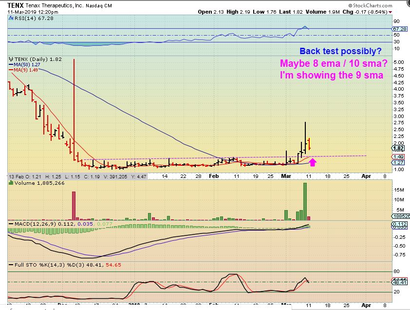Click the RSI 67.28 value tag on right axis
This screenshot has height=310, width=410.
point(400,29)
